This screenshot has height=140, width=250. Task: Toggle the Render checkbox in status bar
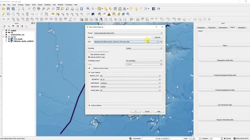[225, 138]
